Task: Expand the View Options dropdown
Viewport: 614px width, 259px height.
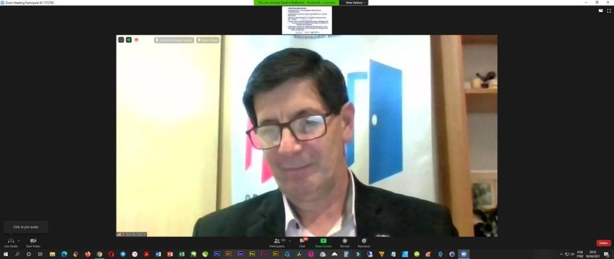Action: [x=354, y=2]
